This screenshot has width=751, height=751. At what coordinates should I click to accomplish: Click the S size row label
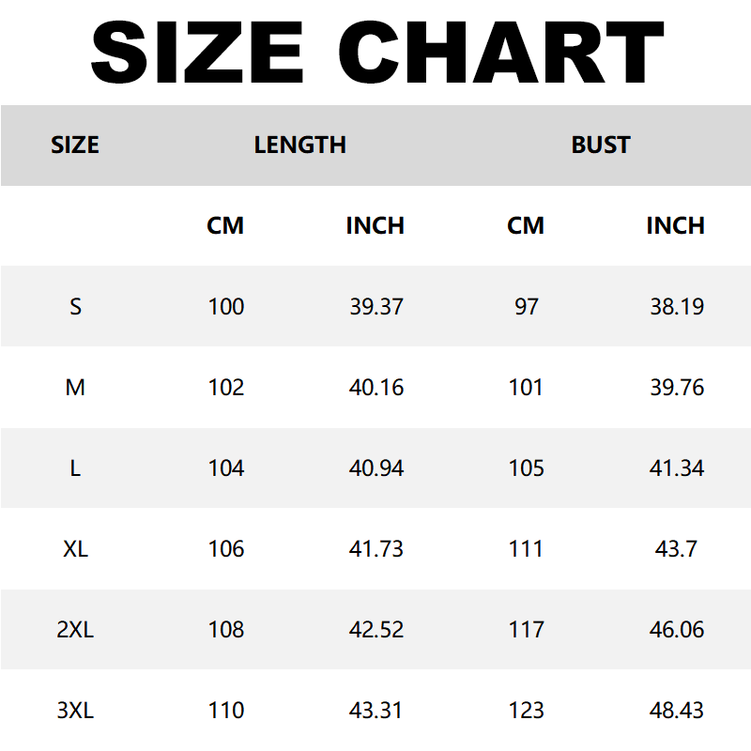point(75,307)
